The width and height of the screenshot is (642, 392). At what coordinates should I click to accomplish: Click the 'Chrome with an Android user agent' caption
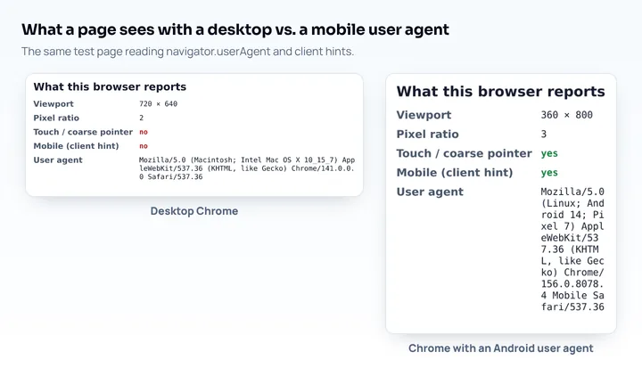(501, 348)
